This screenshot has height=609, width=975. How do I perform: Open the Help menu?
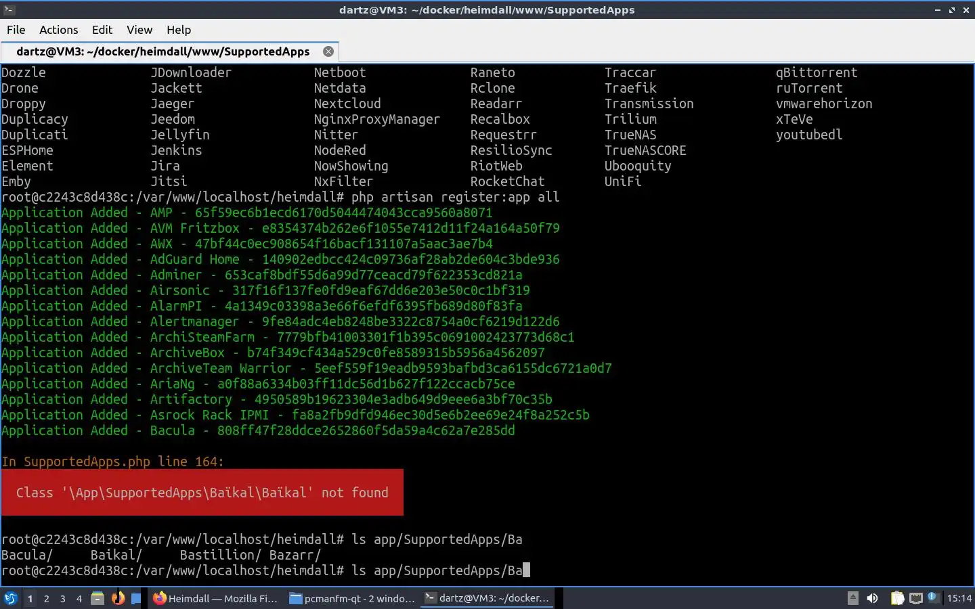(x=179, y=30)
